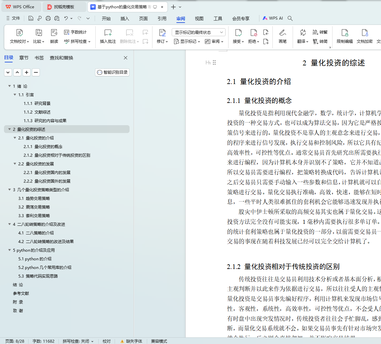
Task: Click the 插入批注 (Insert Comment) icon
Action: (x=108, y=33)
